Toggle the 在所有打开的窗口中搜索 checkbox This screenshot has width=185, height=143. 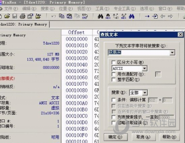pos(113,112)
